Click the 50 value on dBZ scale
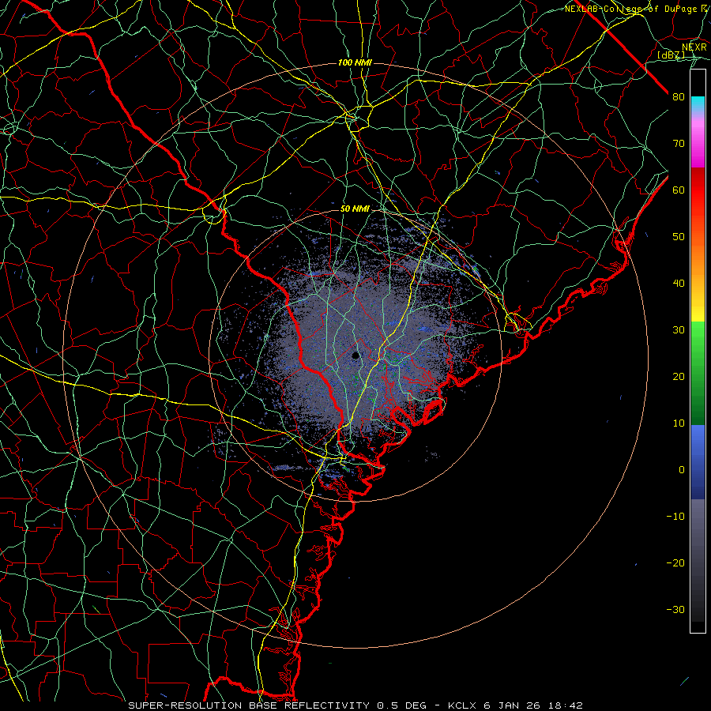The width and height of the screenshot is (711, 711). [679, 237]
